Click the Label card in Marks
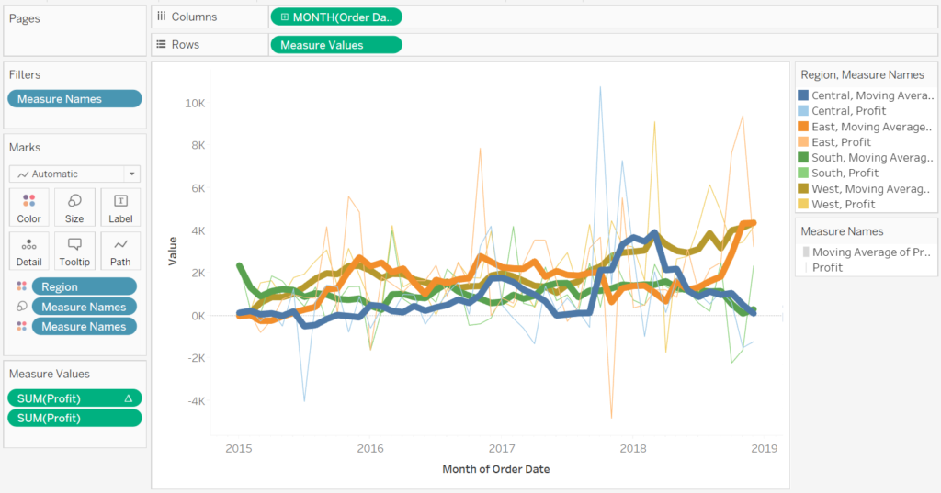This screenshot has height=493, width=941. pos(120,207)
